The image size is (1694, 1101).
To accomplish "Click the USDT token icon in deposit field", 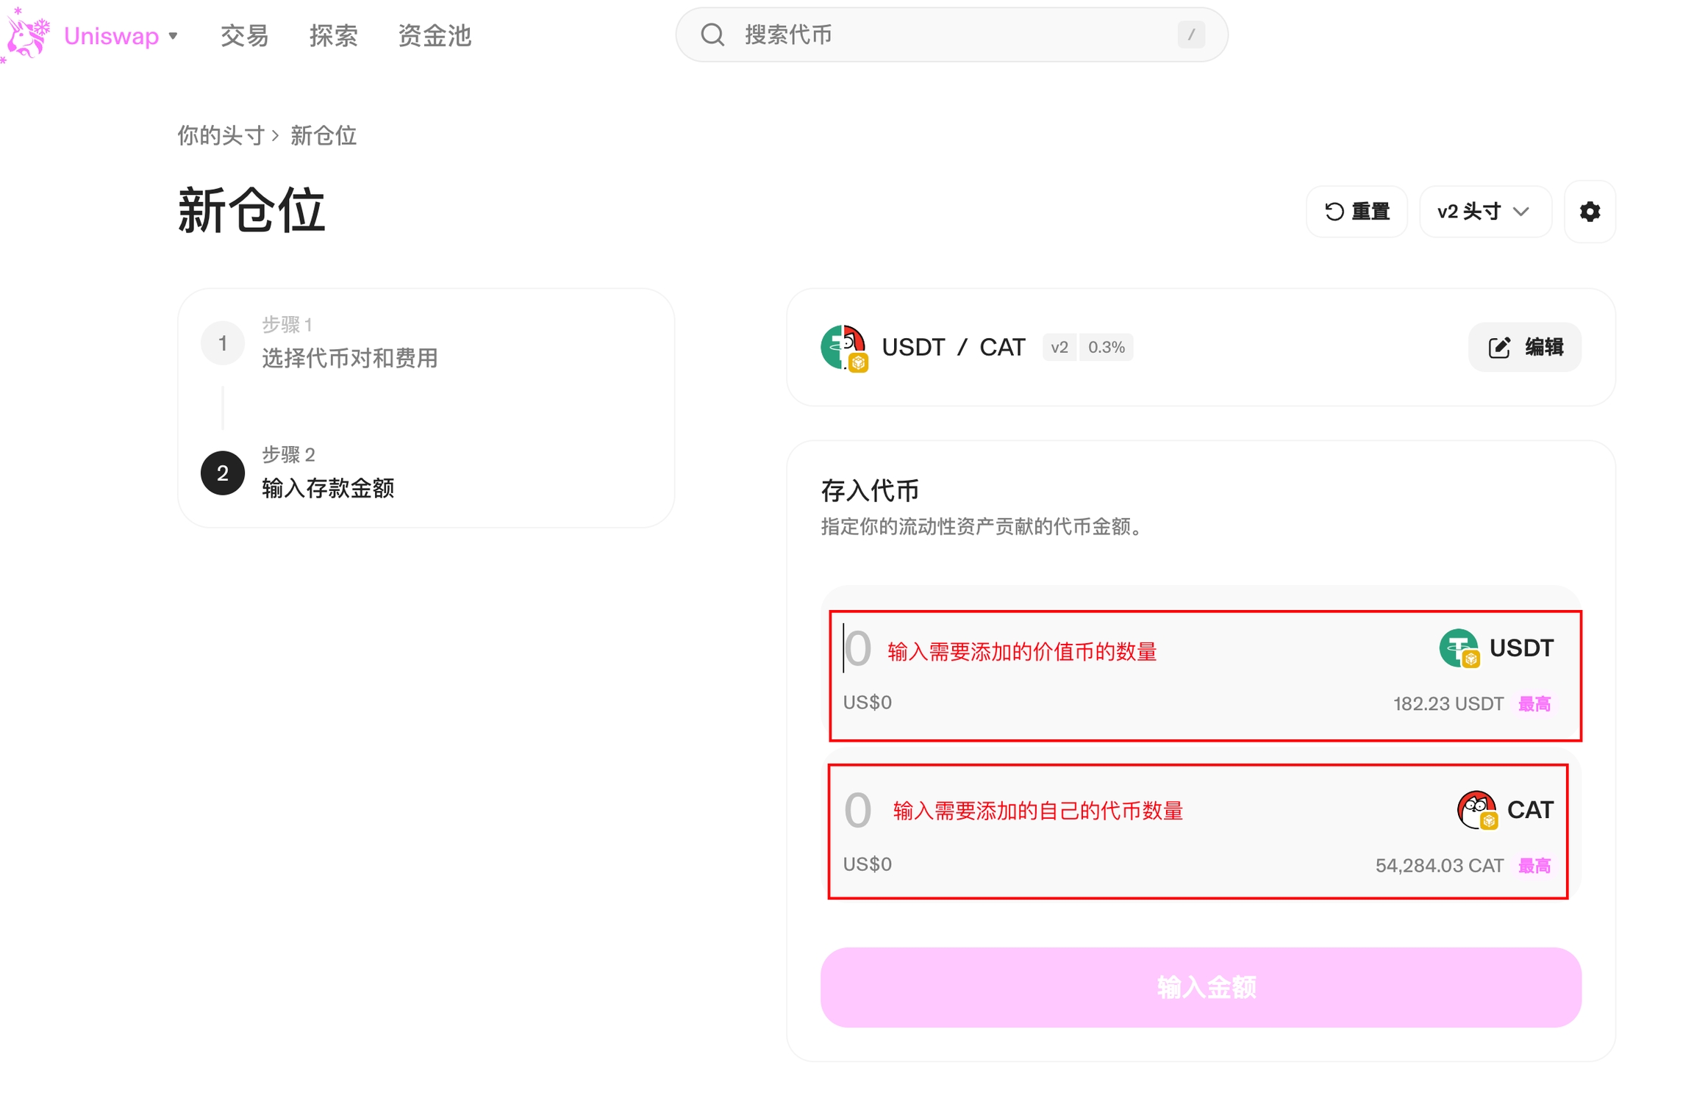I will pos(1459,648).
